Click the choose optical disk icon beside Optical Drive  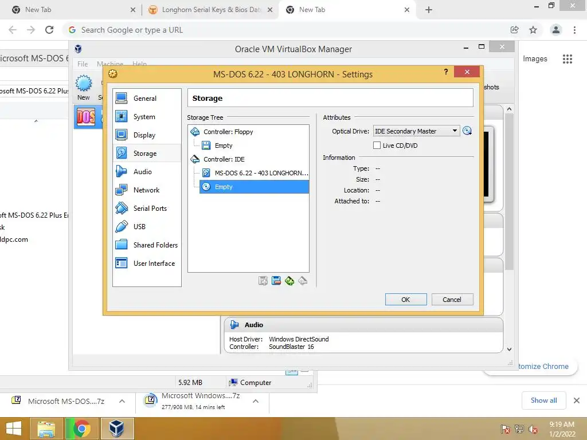point(467,131)
